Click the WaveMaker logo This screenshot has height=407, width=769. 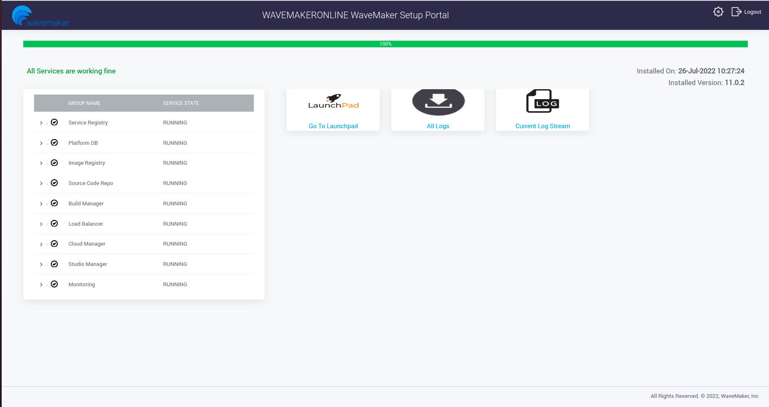pyautogui.click(x=40, y=16)
